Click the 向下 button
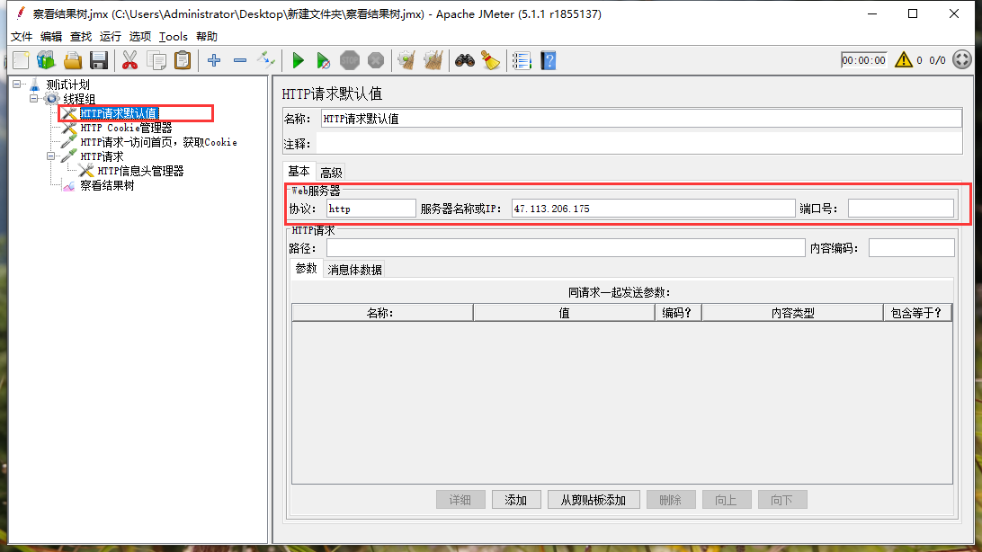 [782, 500]
